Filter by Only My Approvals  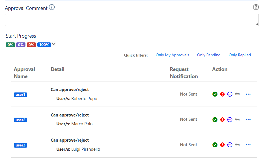point(172,55)
